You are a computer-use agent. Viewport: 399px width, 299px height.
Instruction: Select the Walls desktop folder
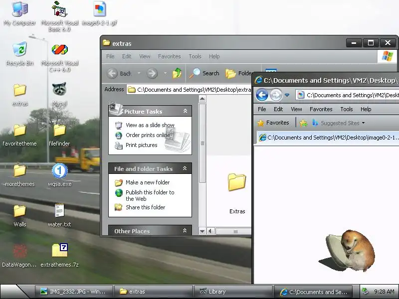tap(19, 216)
